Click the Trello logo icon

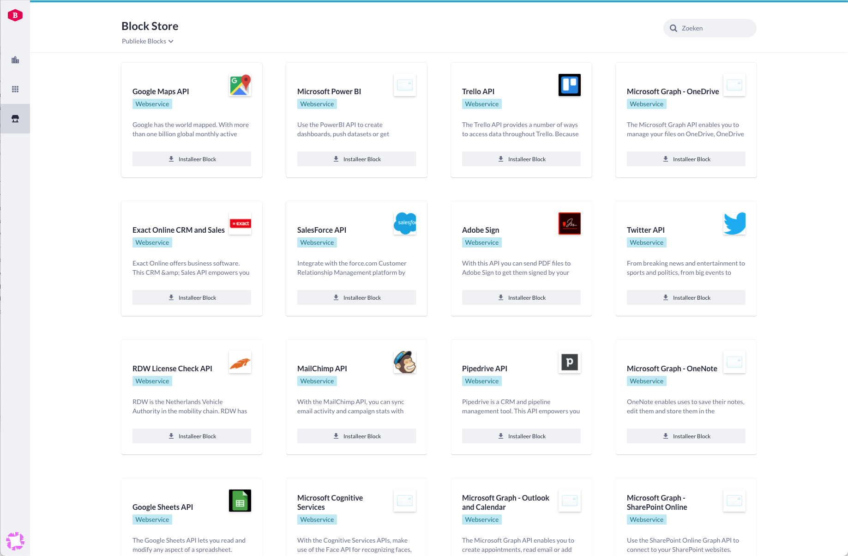[569, 85]
